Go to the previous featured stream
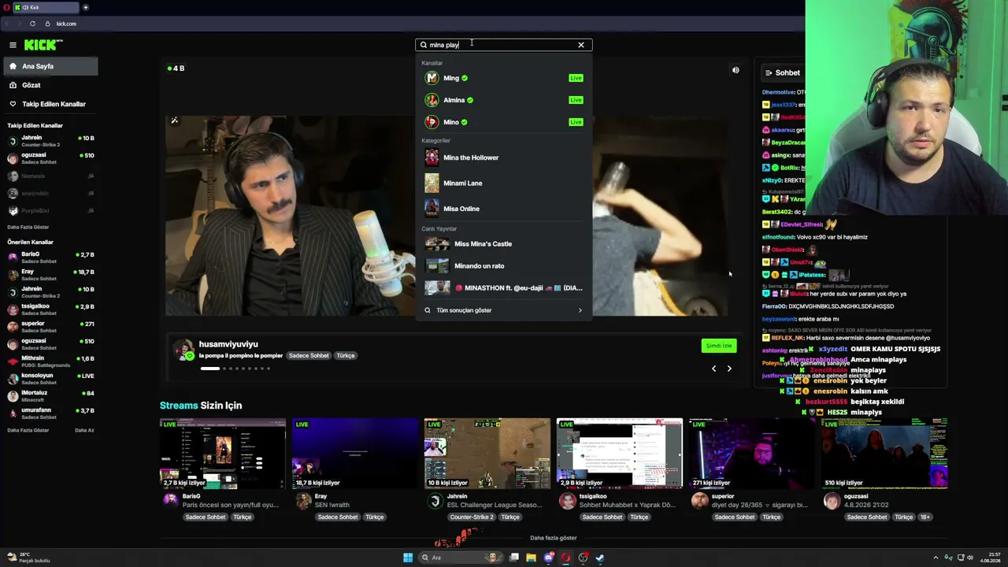 pyautogui.click(x=714, y=369)
